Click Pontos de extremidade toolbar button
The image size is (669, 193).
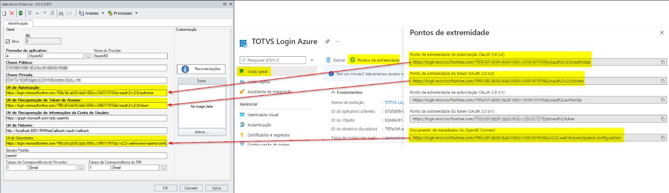coord(374,60)
